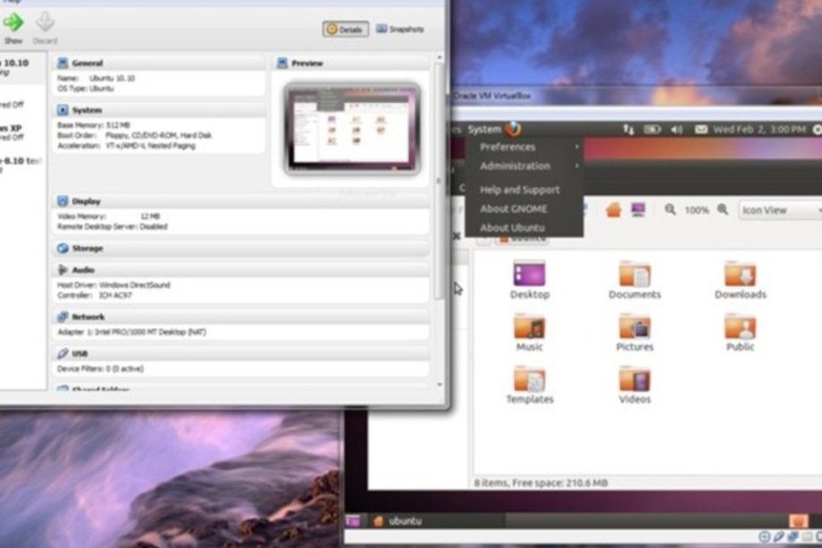Viewport: 822px width, 548px height.
Task: Switch to the Snapshots view
Action: [399, 30]
